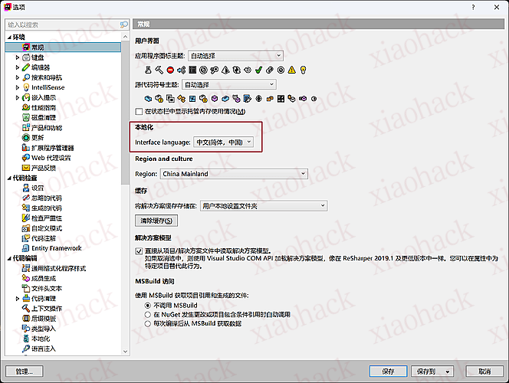Screen dimensions: 509x383
Task: Select 每次编译后从 MSBuild 获取数据 radio option
Action: (x=148, y=324)
